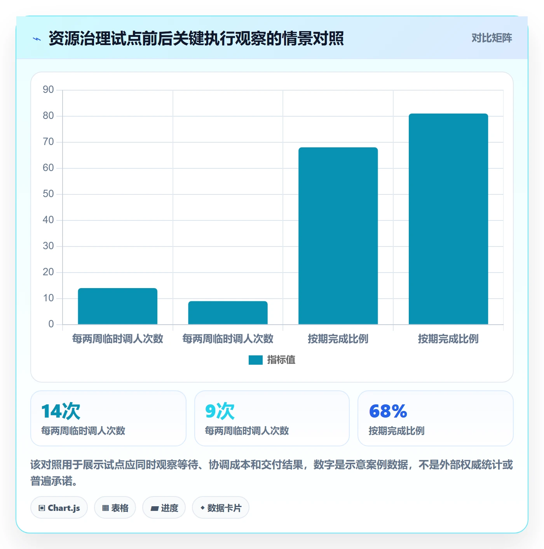The image size is (544, 549).
Task: Toggle the 指标值 legend label
Action: pos(281,360)
